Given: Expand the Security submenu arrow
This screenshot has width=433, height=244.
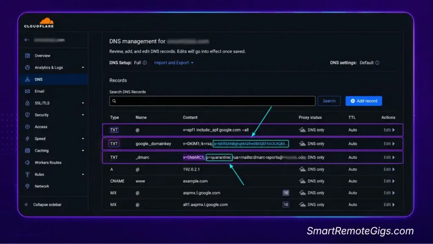Looking at the screenshot, I should [x=83, y=115].
